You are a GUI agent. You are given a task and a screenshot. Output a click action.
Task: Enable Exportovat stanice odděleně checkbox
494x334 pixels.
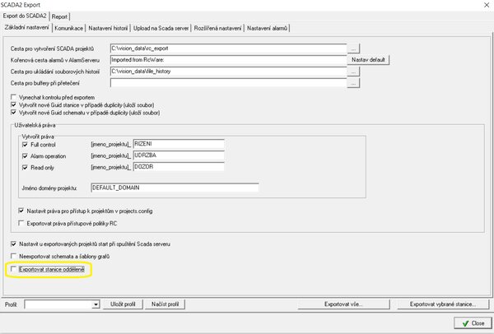click(12, 268)
